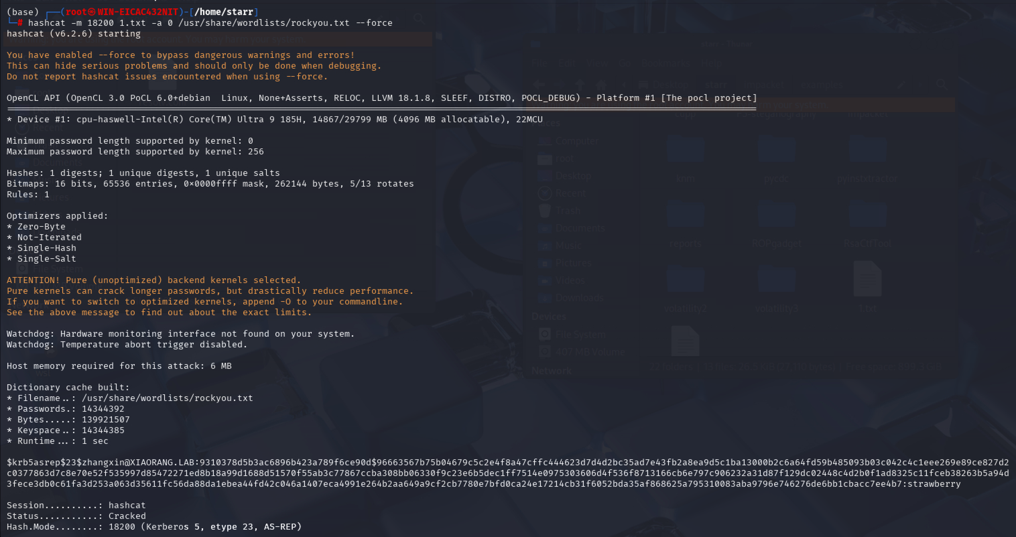Click 'Host memory required' line
Screen dimensions: 1016x537
pos(119,366)
